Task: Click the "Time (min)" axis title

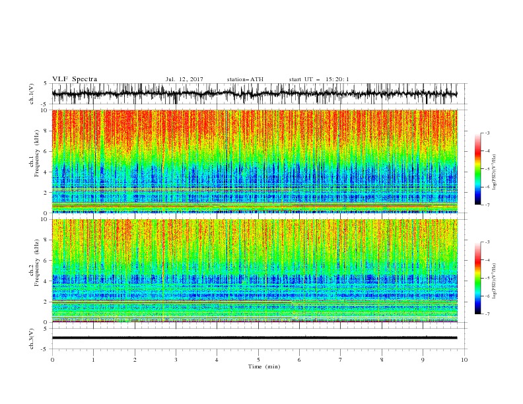Action: point(264,366)
